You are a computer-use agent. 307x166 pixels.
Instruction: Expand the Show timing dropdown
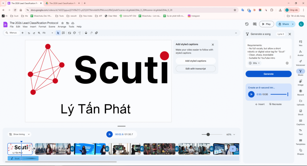pyautogui.click(x=19, y=134)
